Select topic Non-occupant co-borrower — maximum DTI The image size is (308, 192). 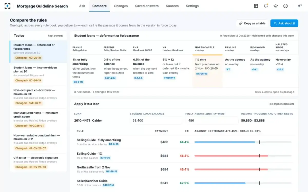pos(38,97)
